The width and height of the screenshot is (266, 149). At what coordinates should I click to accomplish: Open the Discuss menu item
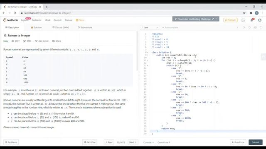[x=68, y=20]
